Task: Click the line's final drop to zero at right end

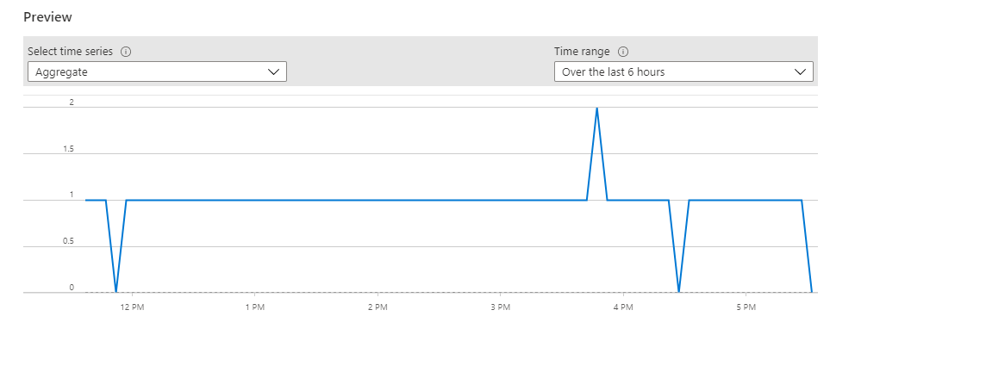Action: pyautogui.click(x=811, y=291)
